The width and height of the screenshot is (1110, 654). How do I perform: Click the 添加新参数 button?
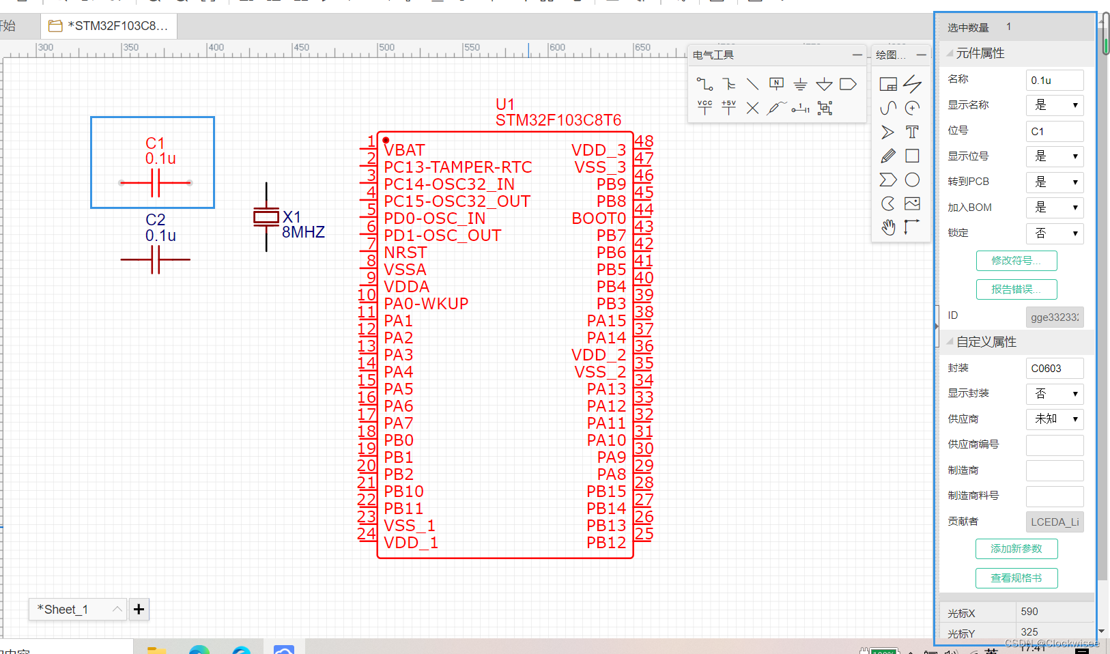(x=1016, y=549)
